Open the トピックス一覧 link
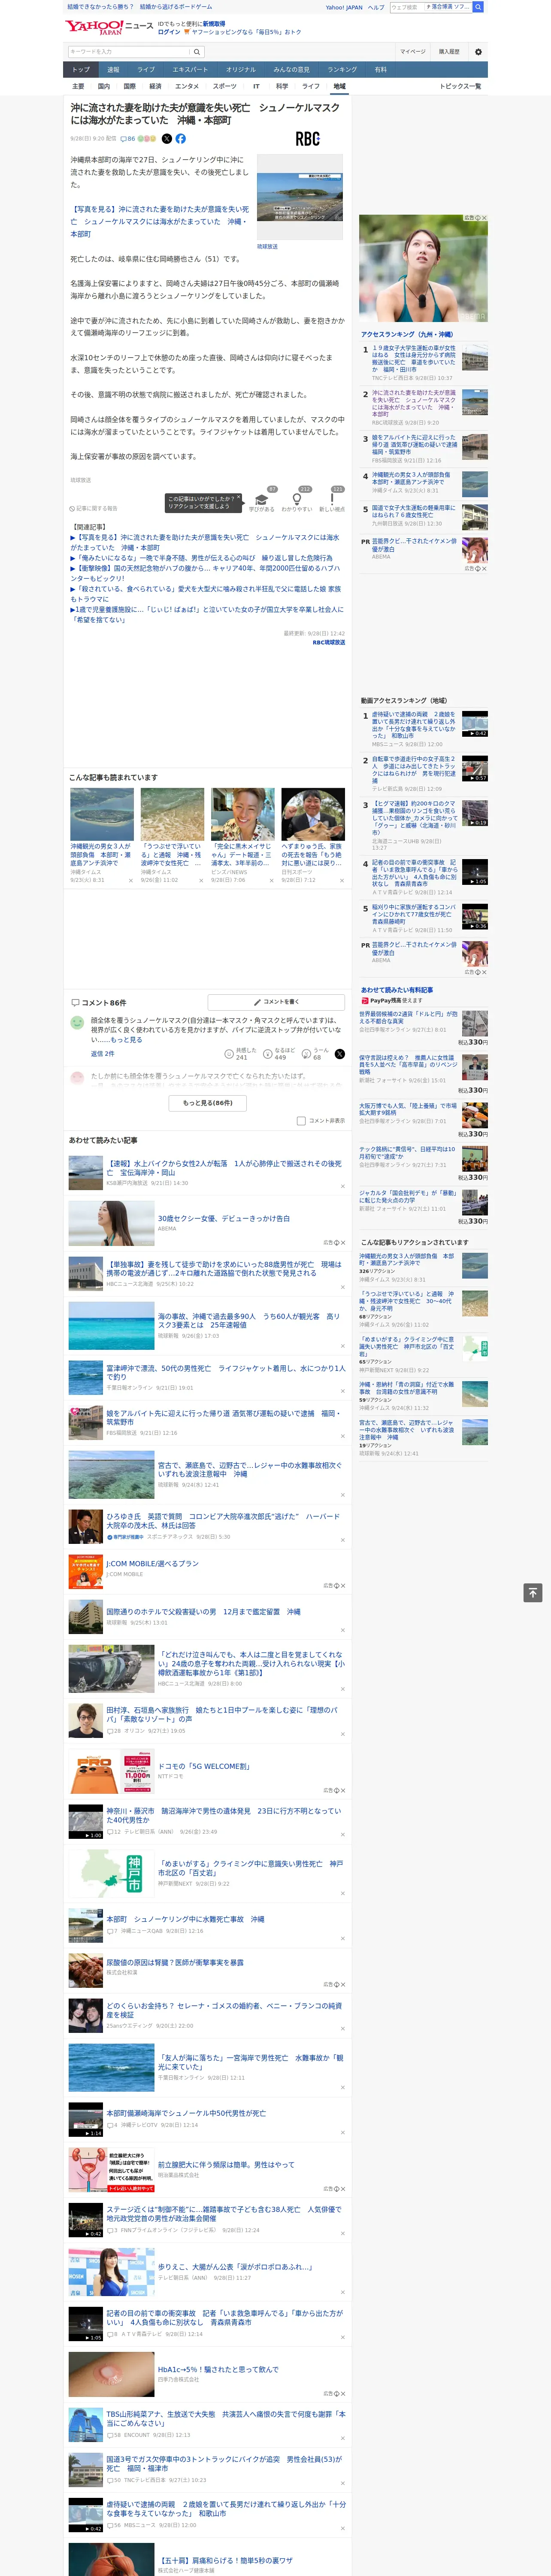The image size is (551, 2576). coord(460,86)
